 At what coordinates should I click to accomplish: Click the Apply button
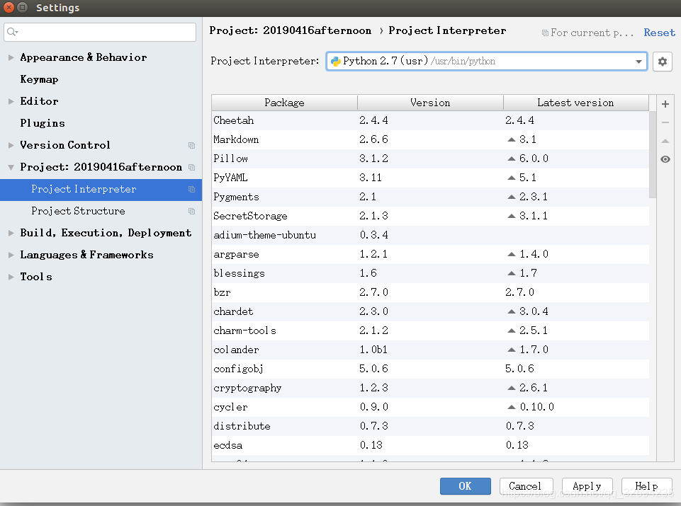click(587, 486)
